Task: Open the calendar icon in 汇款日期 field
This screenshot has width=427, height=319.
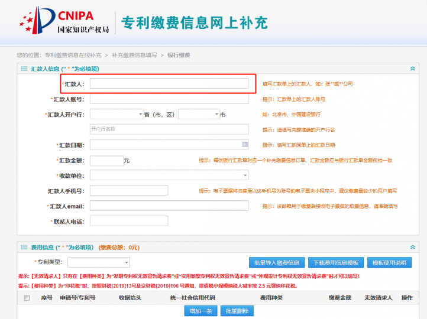Action: point(245,144)
